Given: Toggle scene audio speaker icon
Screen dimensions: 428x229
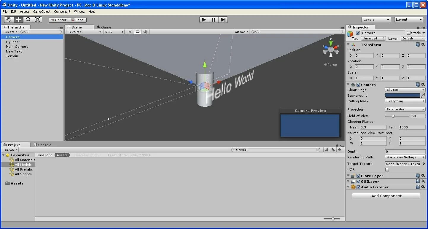Looking at the screenshot, I should pyautogui.click(x=145, y=32).
